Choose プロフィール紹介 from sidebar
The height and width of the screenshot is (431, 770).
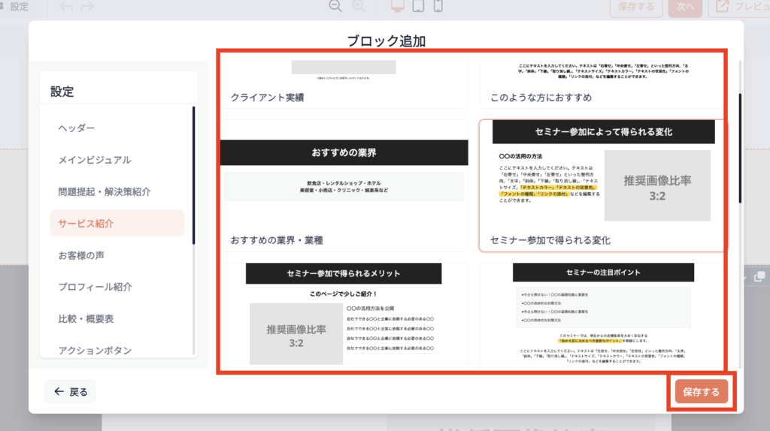tap(95, 287)
